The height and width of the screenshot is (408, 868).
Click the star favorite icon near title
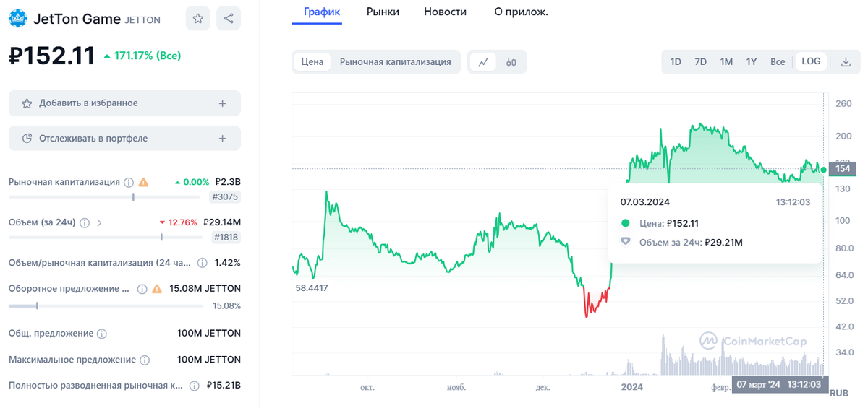(198, 19)
